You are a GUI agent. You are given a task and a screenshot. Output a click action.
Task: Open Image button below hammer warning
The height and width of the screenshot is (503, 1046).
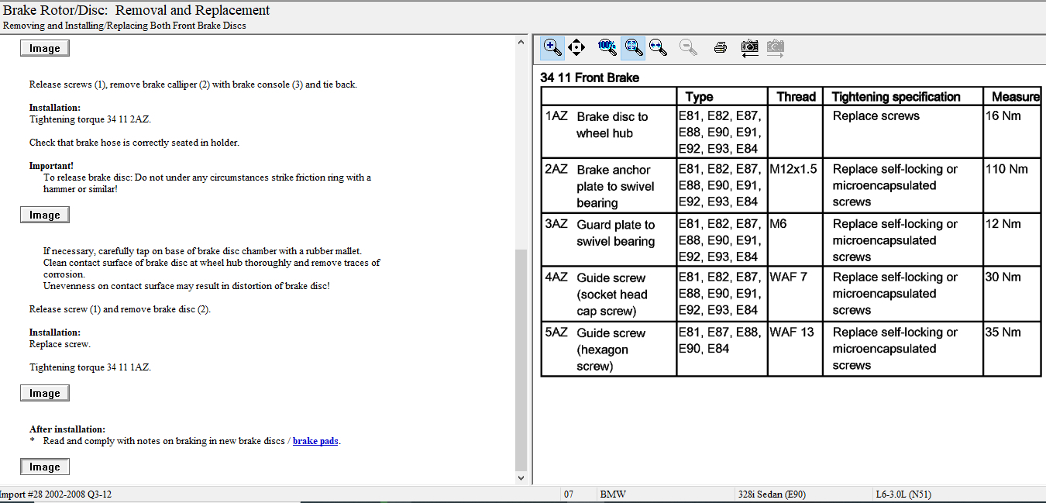45,215
